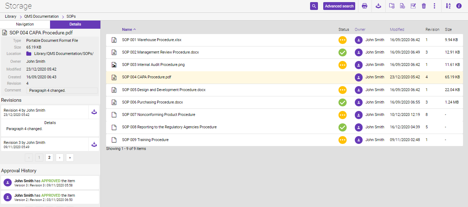Viewport: 468px width, 207px height.
Task: Click the info circle icon
Action: (459, 6)
